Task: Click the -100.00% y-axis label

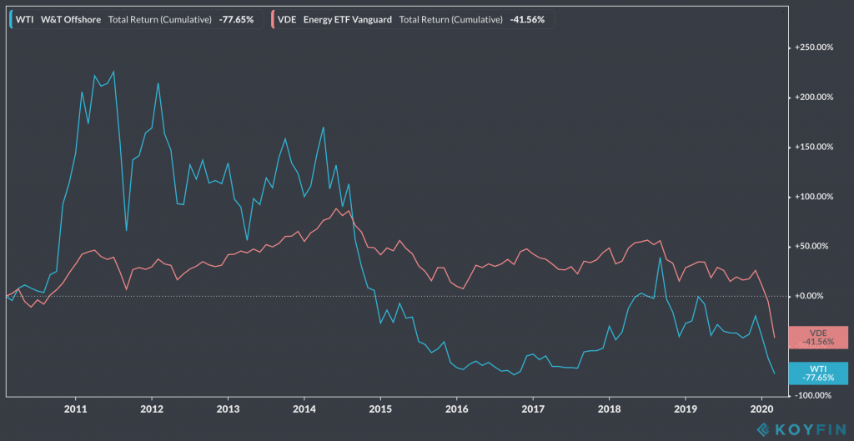Action: [x=814, y=395]
